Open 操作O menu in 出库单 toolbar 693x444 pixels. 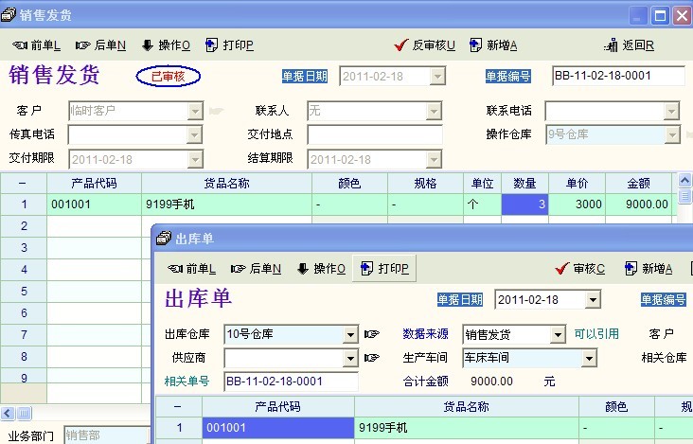321,269
